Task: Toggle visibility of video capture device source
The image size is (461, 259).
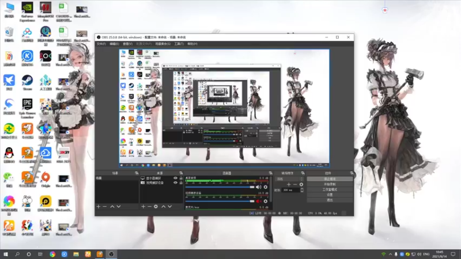Action: tap(176, 182)
